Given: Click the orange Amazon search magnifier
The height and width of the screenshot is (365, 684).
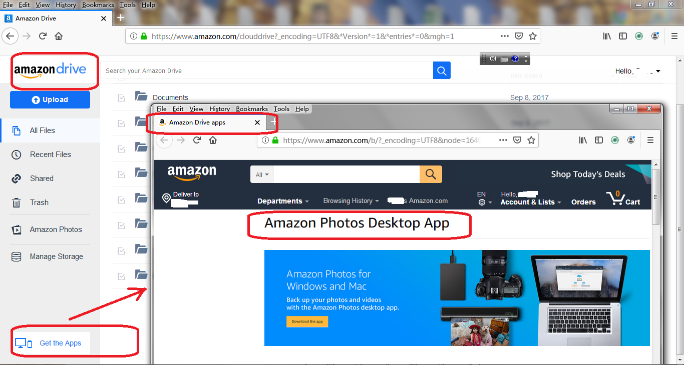Looking at the screenshot, I should click(430, 174).
